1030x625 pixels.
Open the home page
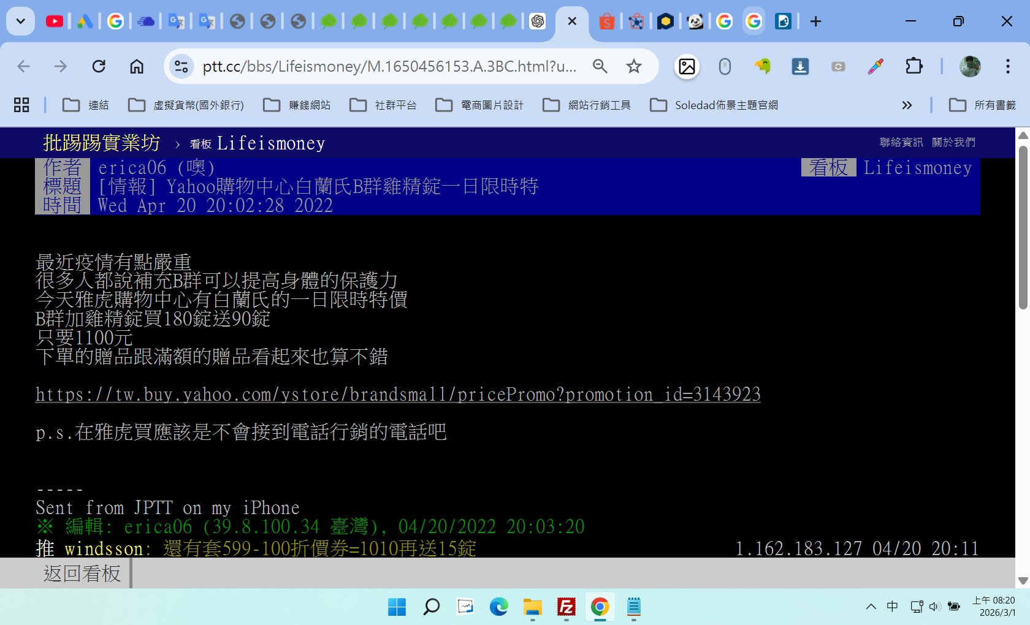tap(137, 66)
